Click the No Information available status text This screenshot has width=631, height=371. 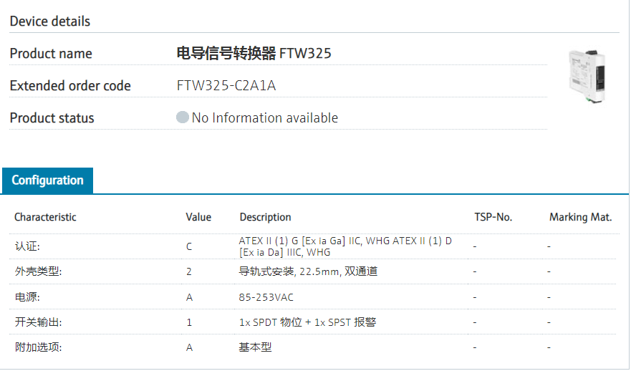265,118
